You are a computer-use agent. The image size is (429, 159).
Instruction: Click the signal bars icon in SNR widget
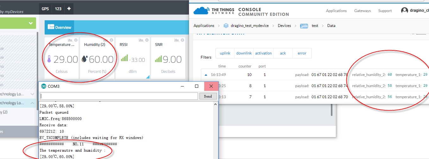pyautogui.click(x=158, y=59)
